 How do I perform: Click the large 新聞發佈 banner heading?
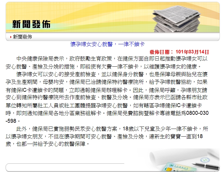pos(31,24)
